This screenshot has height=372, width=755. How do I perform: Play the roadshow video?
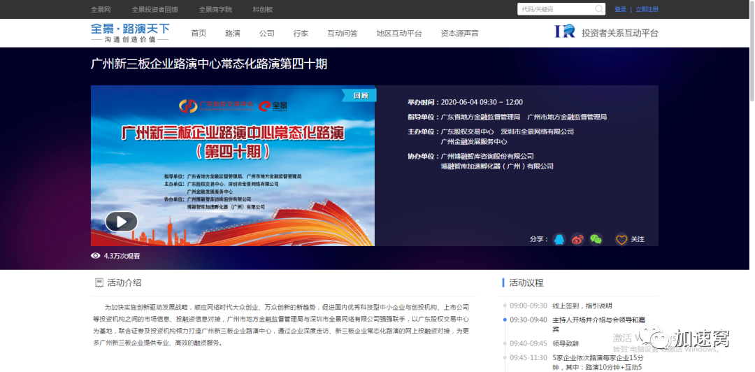[122, 221]
